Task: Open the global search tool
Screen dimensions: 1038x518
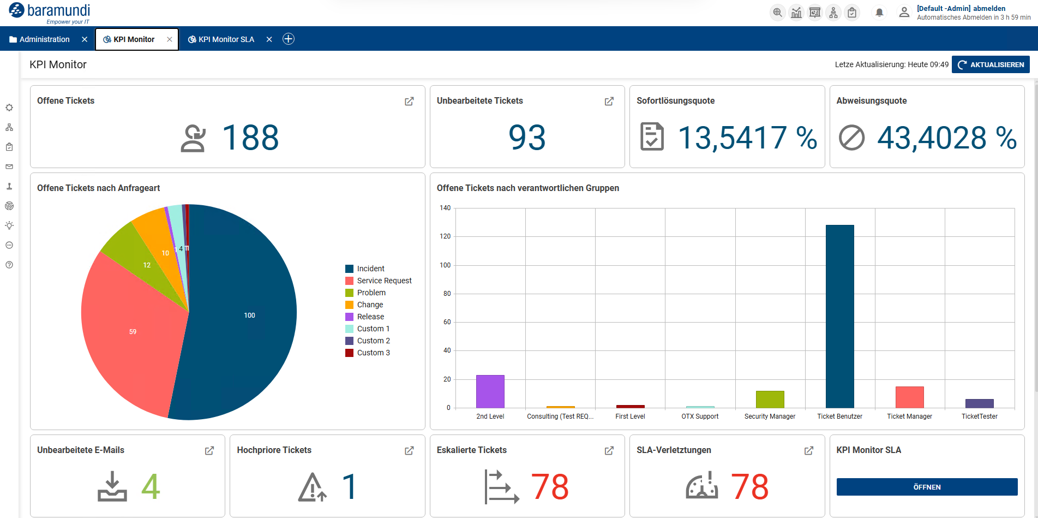Action: click(777, 13)
